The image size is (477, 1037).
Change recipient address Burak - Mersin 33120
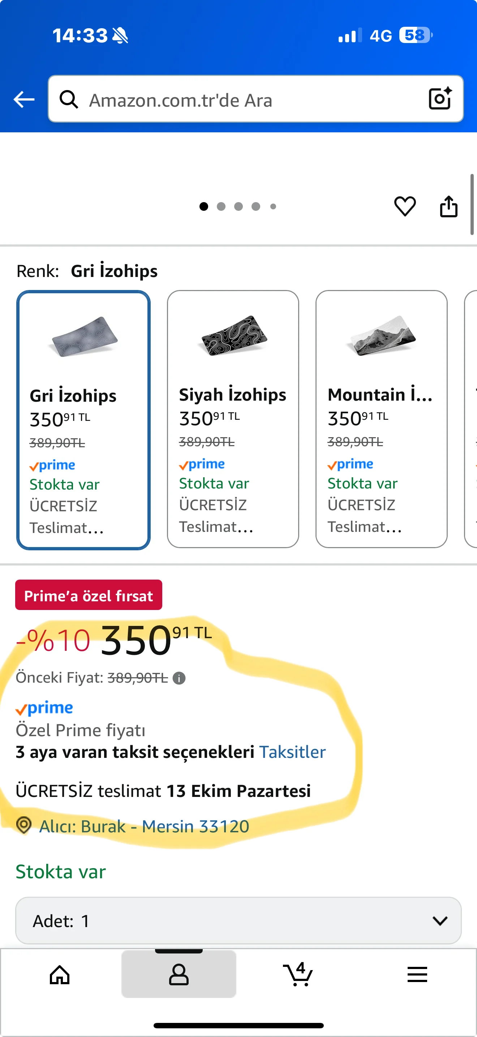click(x=144, y=826)
